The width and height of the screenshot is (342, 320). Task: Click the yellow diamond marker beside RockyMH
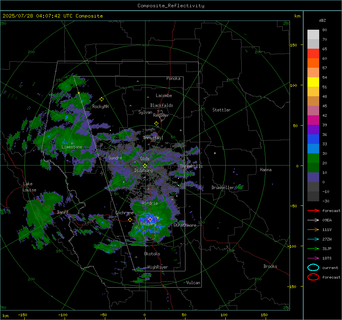click(101, 99)
